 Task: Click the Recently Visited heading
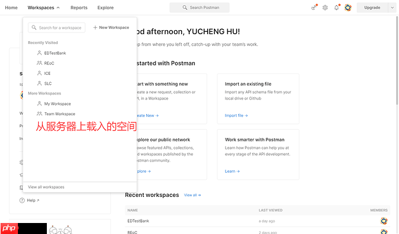click(x=43, y=42)
